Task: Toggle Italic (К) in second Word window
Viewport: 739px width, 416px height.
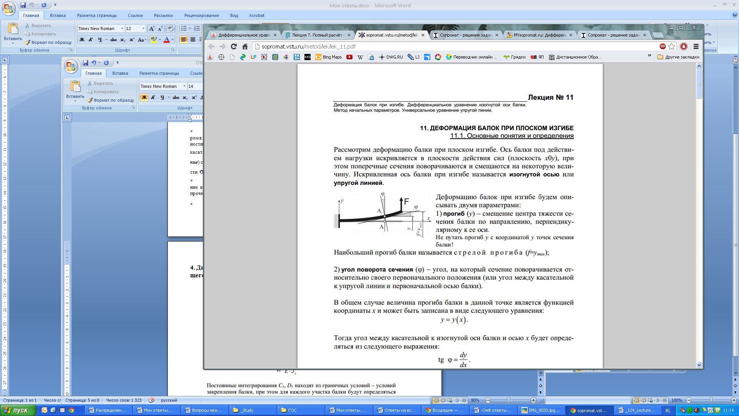Action: pyautogui.click(x=153, y=97)
